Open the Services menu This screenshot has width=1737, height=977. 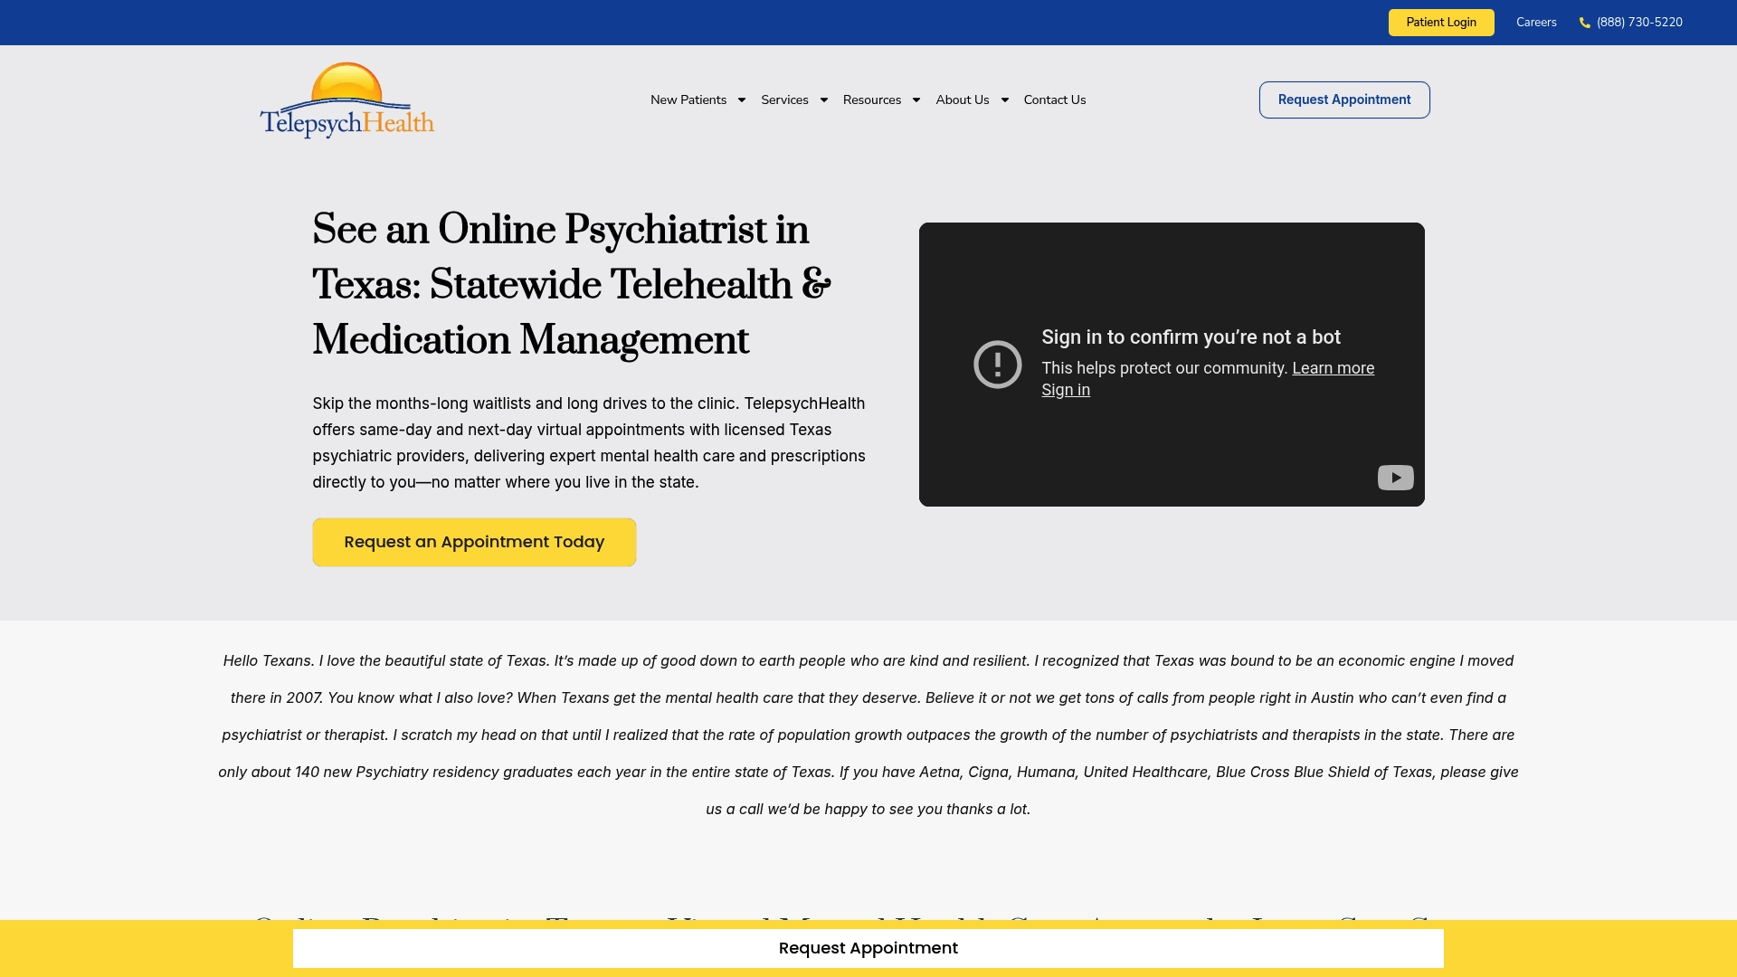click(784, 100)
